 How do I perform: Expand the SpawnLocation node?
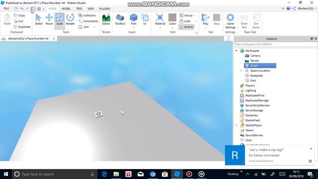241,71
